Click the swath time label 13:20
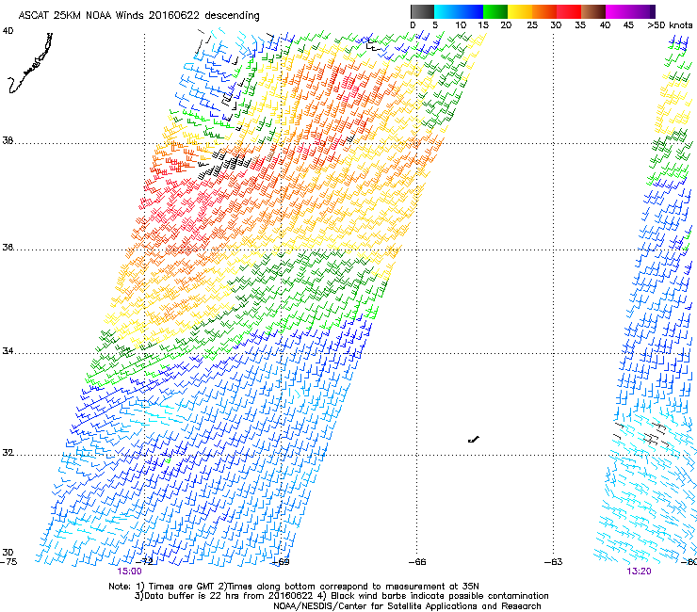This screenshot has height=612, width=697. point(639,572)
